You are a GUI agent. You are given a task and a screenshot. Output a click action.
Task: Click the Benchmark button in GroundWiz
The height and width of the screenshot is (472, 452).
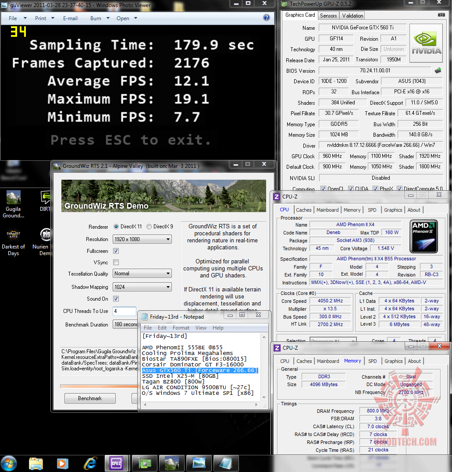coord(90,398)
